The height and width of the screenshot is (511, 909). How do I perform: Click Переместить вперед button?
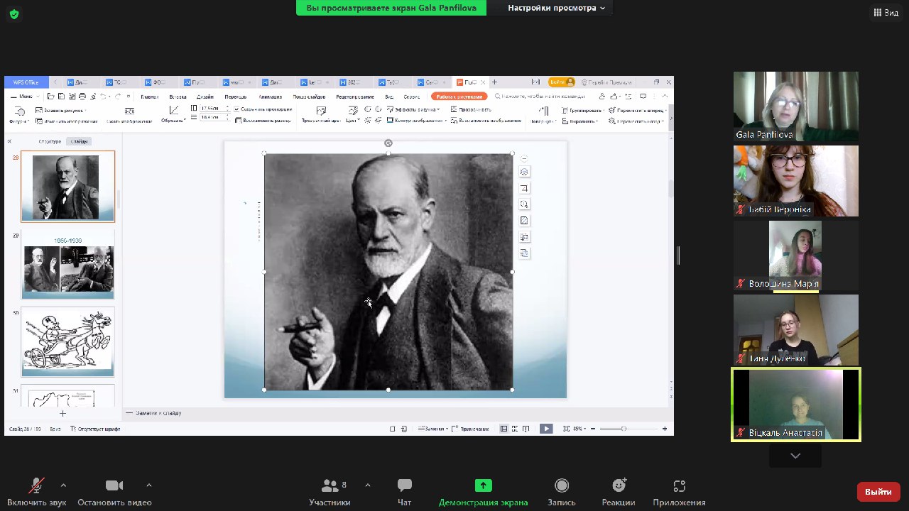pyautogui.click(x=636, y=111)
